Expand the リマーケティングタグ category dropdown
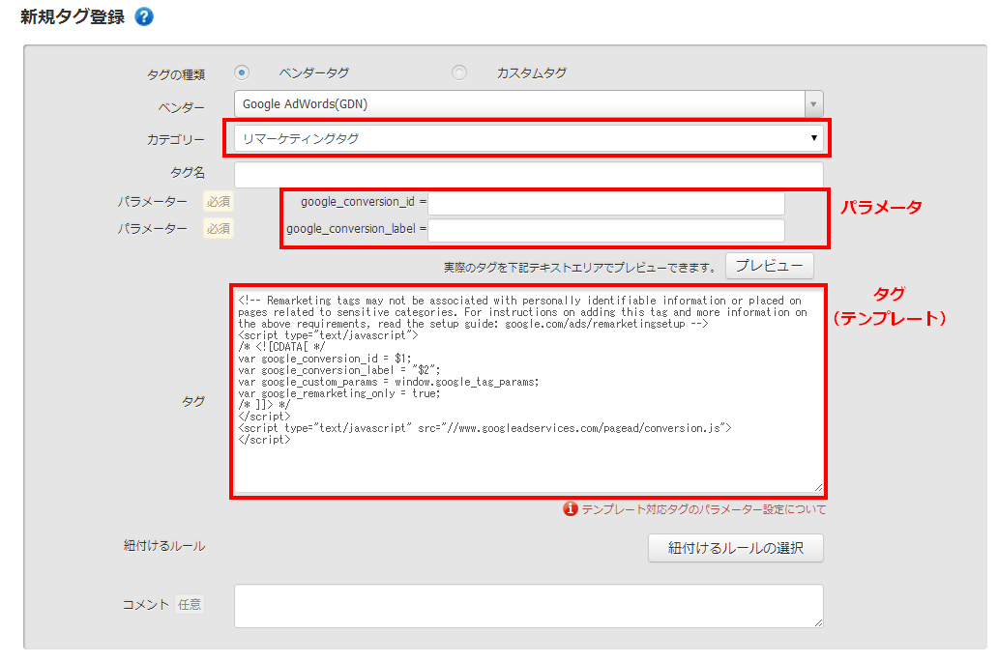Viewport: 998px width, 663px height. [528, 138]
